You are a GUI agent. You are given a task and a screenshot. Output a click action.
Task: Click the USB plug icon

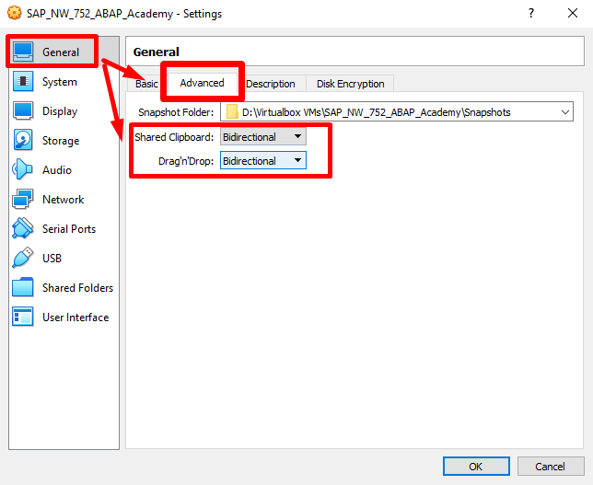click(23, 258)
